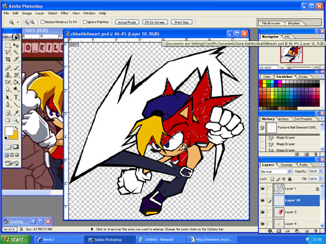Click the Zoom tool in toolbox
The width and height of the screenshot is (326, 244).
[x=16, y=120]
